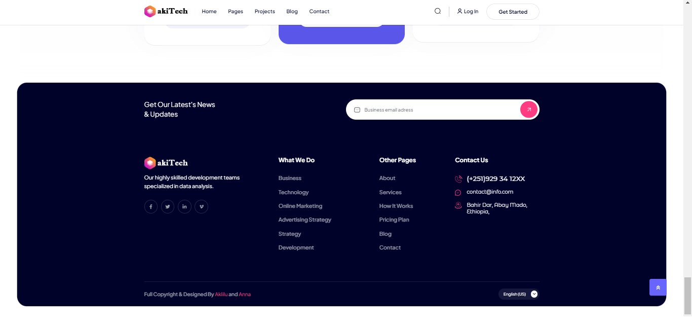
Task: Open the Projects menu item
Action: [265, 11]
